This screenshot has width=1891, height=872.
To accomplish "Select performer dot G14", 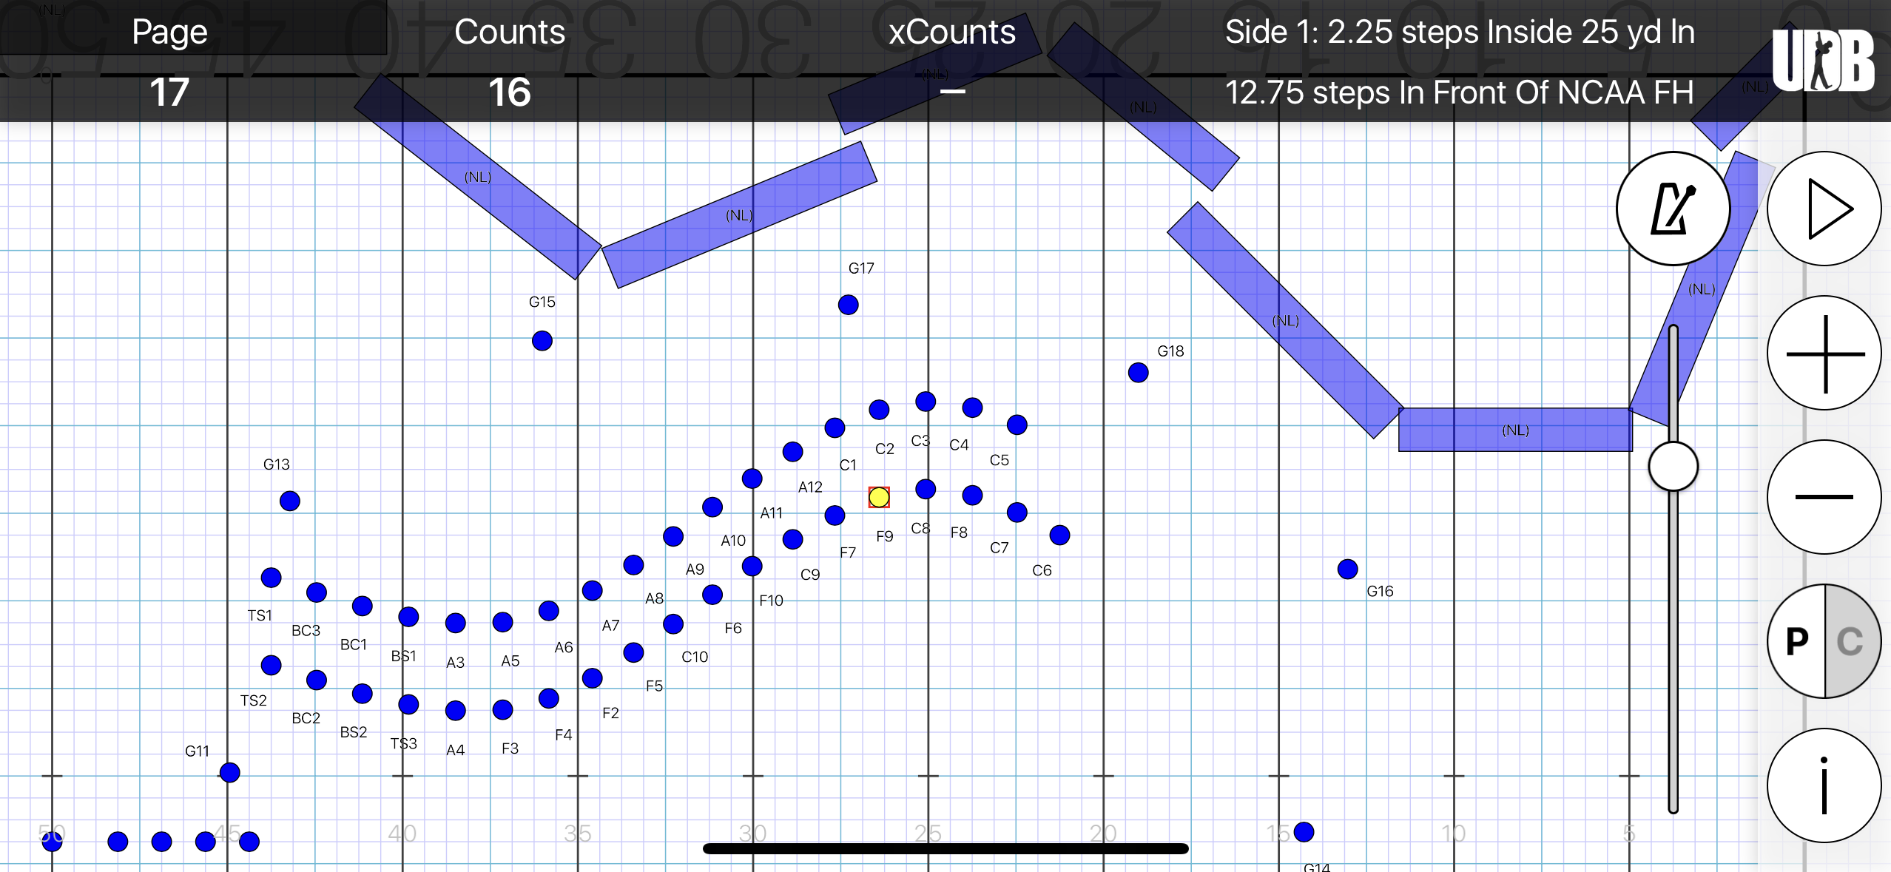I will point(1304,832).
